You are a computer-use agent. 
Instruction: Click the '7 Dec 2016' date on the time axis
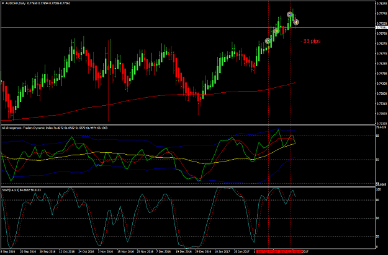point(163,251)
